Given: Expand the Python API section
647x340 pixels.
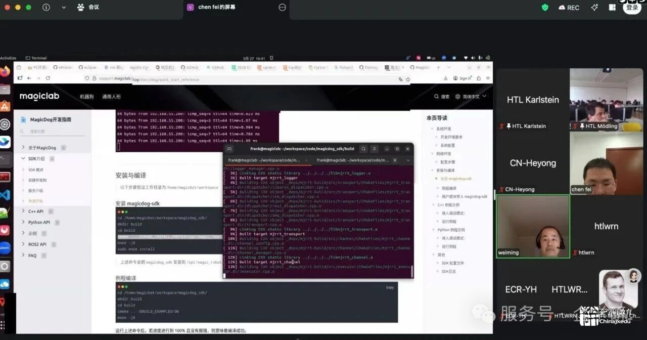Looking at the screenshot, I should click(x=23, y=222).
